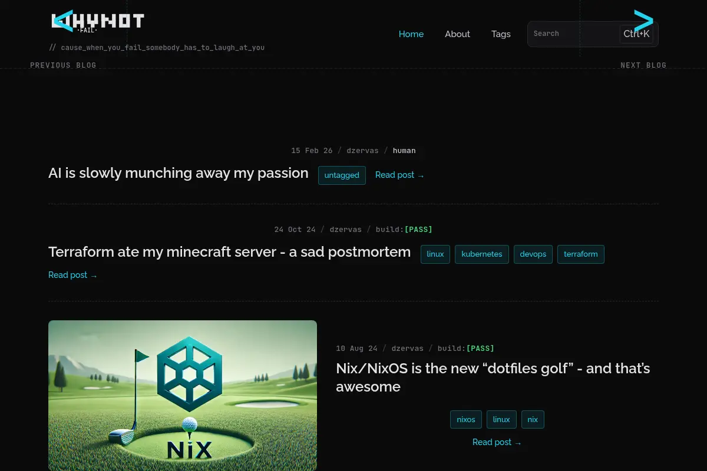This screenshot has height=471, width=707.
Task: Select the untagged tag chip
Action: (x=342, y=175)
